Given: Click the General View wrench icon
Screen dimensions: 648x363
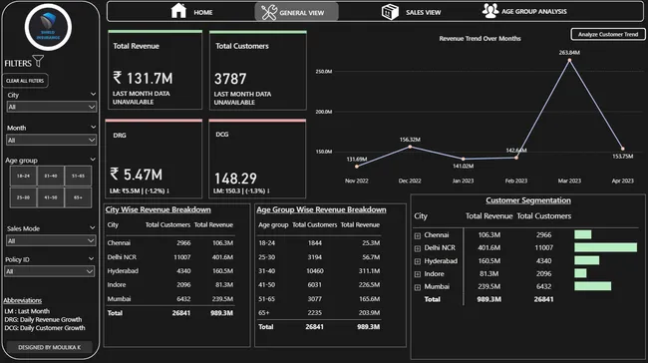Looking at the screenshot, I should [269, 12].
